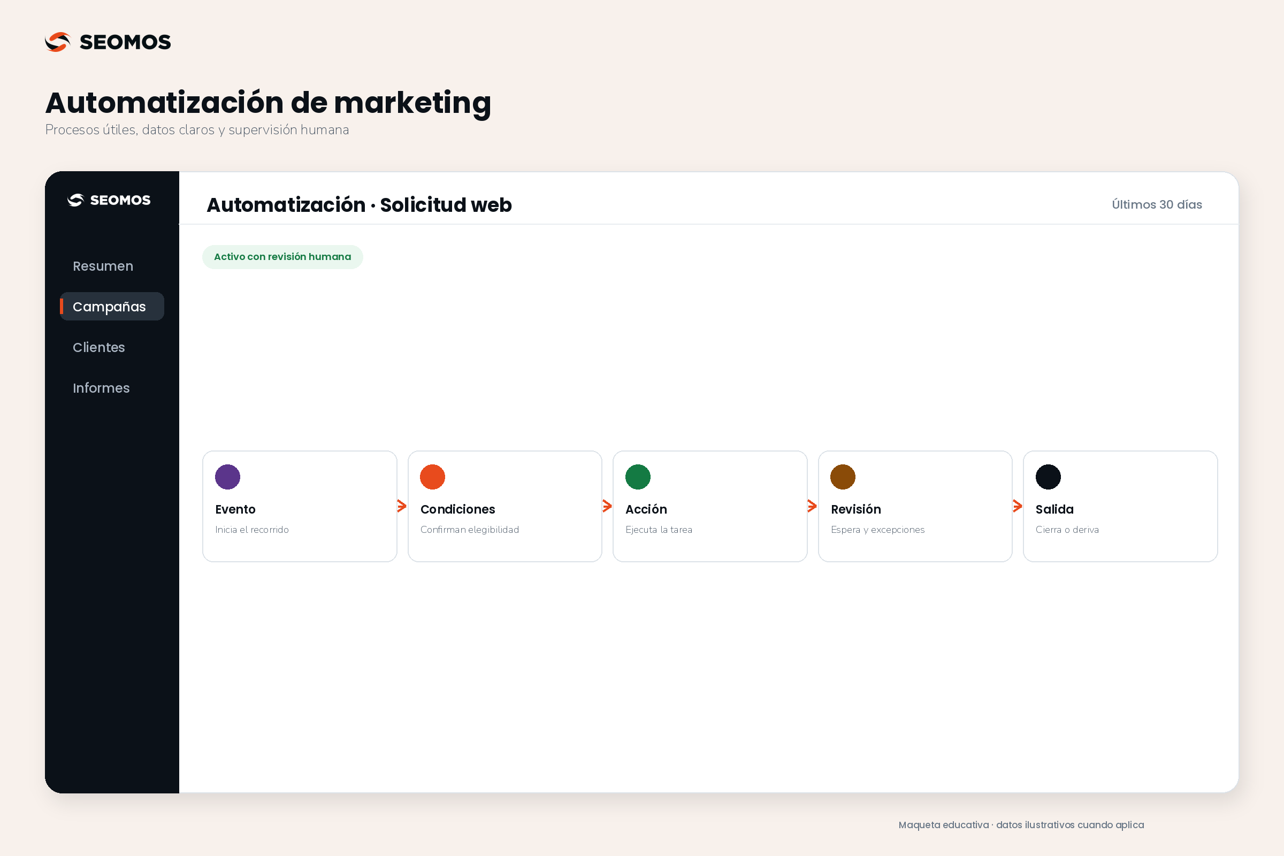The image size is (1284, 856).
Task: Select Campañas in the sidebar
Action: click(x=112, y=306)
